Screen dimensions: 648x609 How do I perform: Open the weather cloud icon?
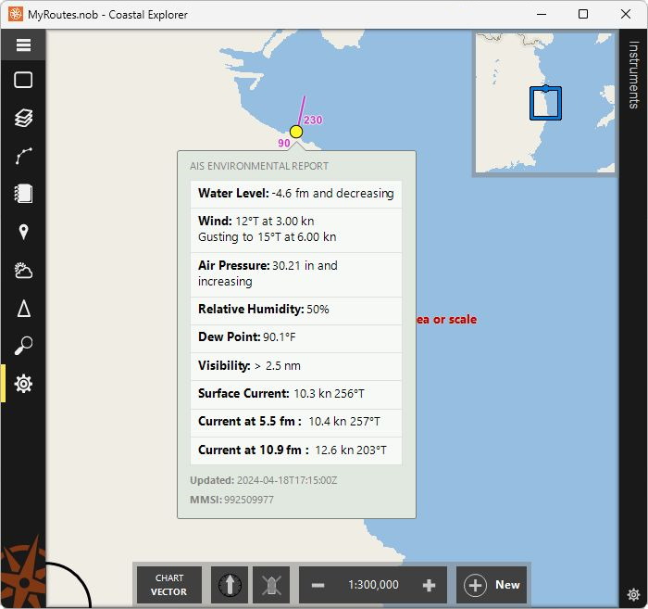(23, 271)
